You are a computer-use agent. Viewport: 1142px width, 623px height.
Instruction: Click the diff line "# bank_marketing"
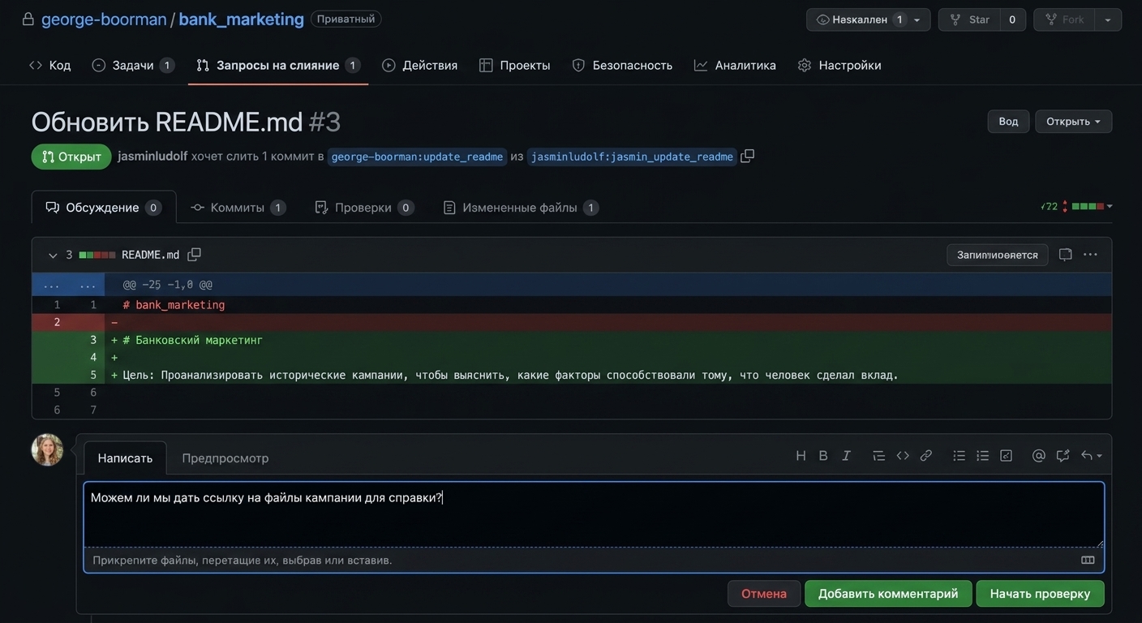(174, 305)
